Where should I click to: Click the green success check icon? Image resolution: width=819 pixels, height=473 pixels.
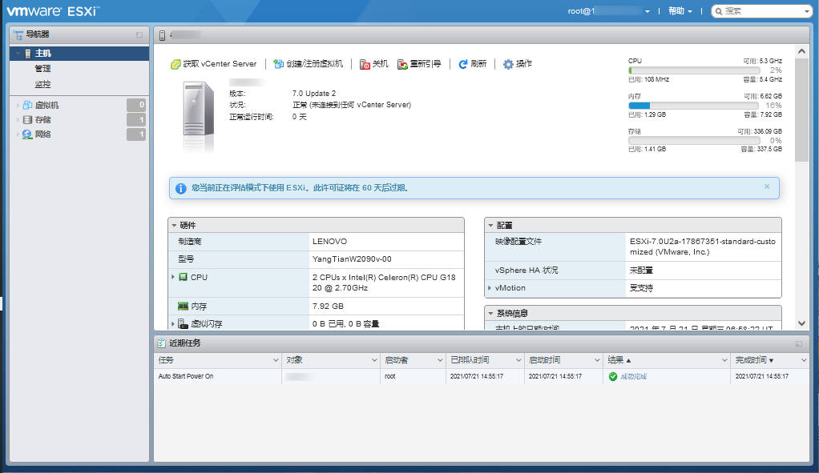click(613, 376)
